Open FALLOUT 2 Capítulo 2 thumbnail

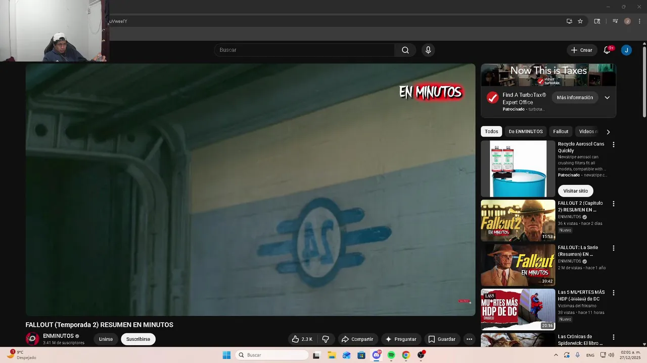pyautogui.click(x=518, y=220)
